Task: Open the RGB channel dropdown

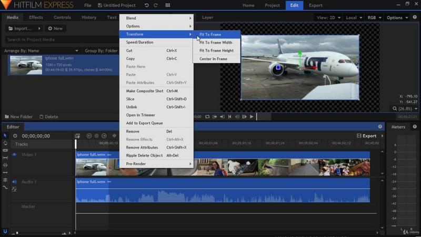Action: click(x=374, y=17)
